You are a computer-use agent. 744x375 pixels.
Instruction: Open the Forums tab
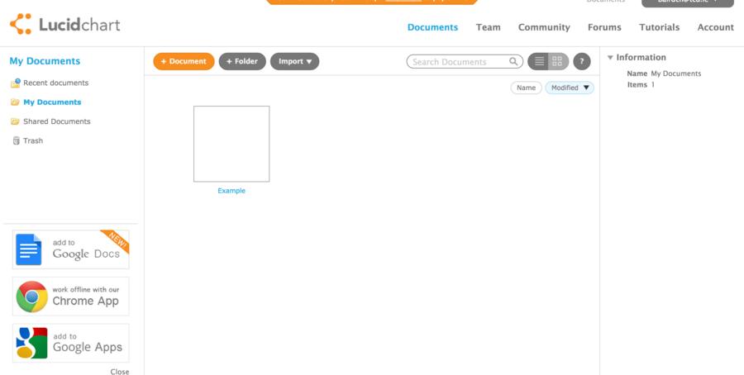point(604,27)
